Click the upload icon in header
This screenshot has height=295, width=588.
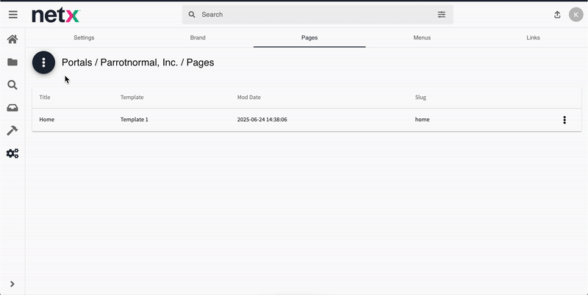pyautogui.click(x=557, y=15)
